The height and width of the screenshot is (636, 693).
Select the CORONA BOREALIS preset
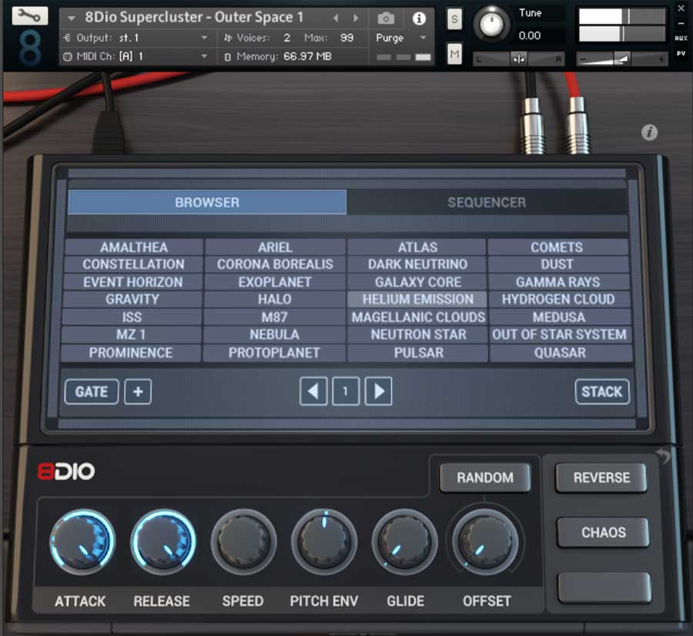click(275, 264)
